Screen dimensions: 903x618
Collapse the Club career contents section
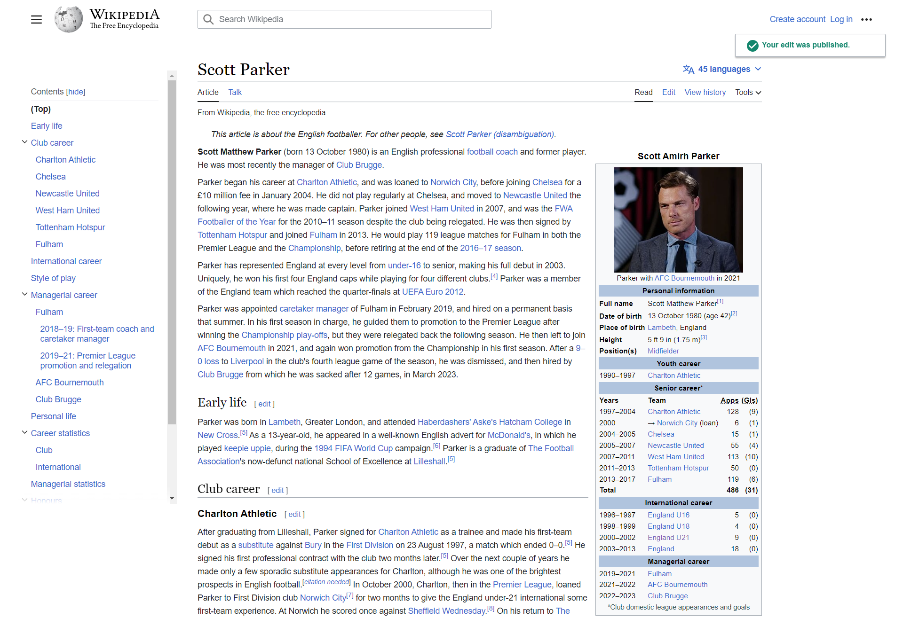coord(24,142)
